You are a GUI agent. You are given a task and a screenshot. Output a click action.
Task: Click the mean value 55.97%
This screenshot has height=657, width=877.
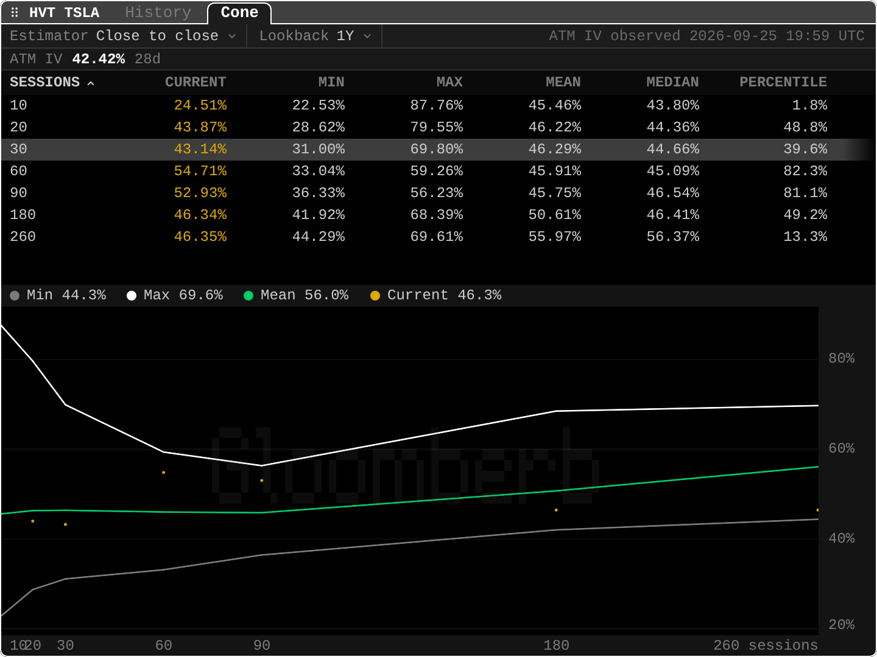point(555,237)
